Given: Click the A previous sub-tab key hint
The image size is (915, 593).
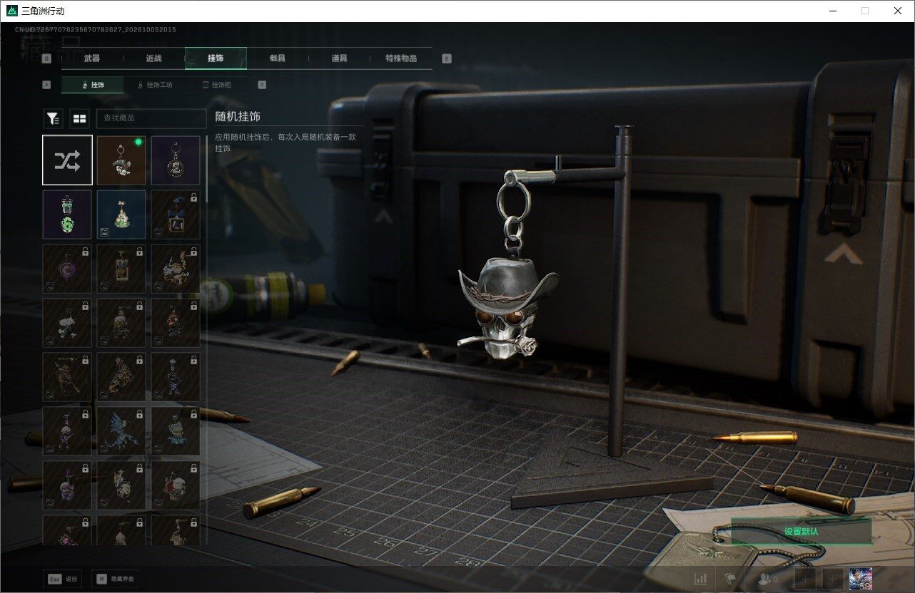Looking at the screenshot, I should pos(47,85).
